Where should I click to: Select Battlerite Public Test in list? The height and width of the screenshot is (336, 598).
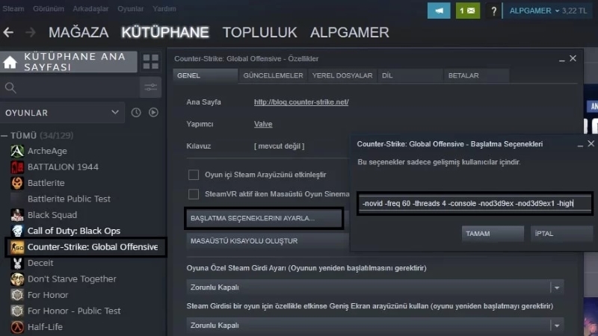(69, 199)
